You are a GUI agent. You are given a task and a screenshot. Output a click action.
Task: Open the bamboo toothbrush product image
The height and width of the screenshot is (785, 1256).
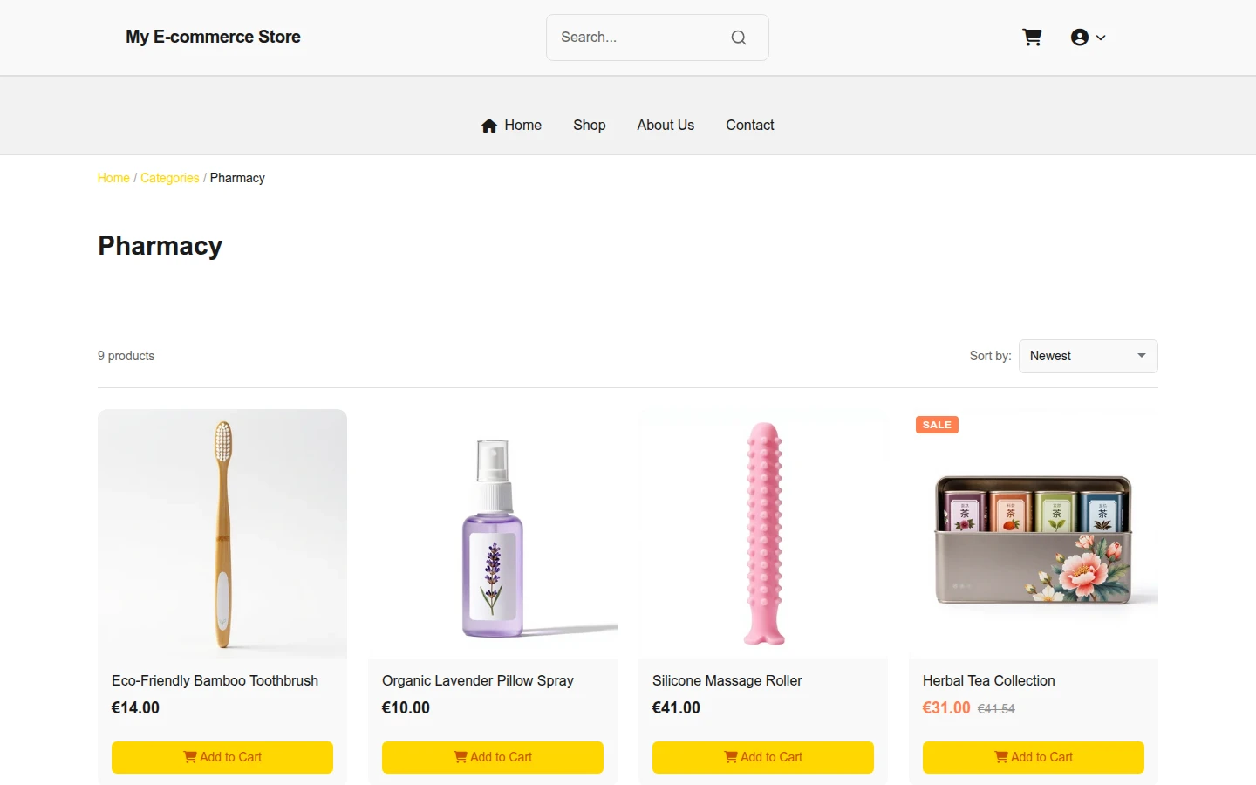(222, 534)
